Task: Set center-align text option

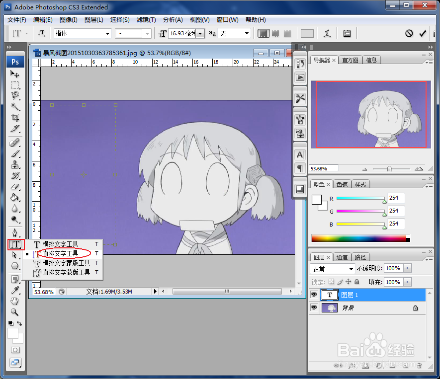Action: (x=275, y=34)
